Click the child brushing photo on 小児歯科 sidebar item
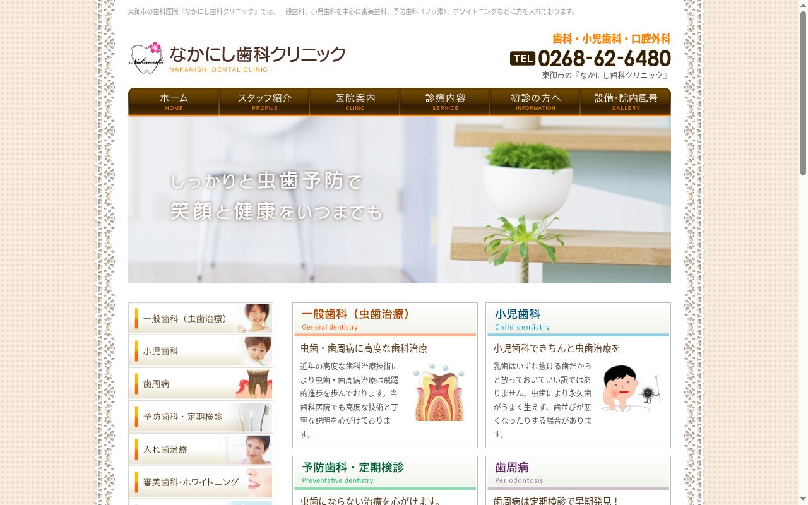This screenshot has height=505, width=808. pyautogui.click(x=255, y=351)
